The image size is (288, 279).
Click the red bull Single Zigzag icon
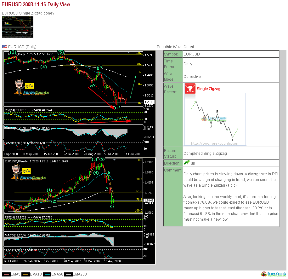tap(190, 89)
